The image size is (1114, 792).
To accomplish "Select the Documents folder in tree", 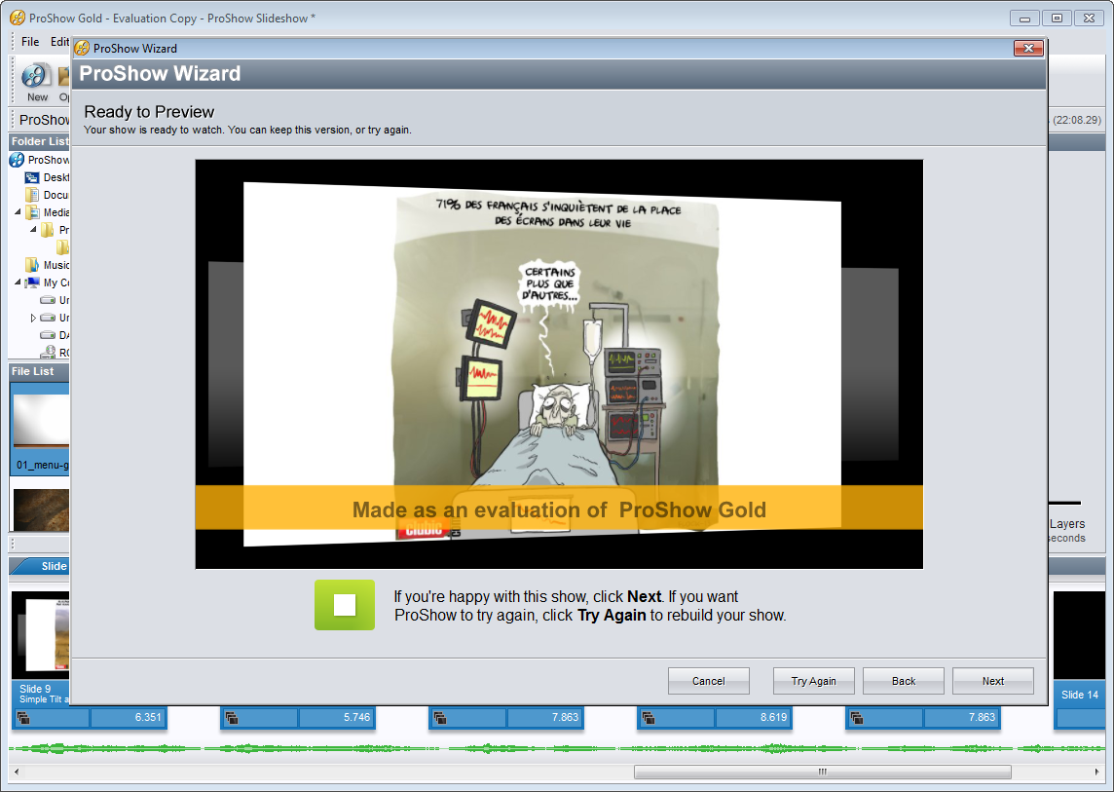I will click(47, 195).
